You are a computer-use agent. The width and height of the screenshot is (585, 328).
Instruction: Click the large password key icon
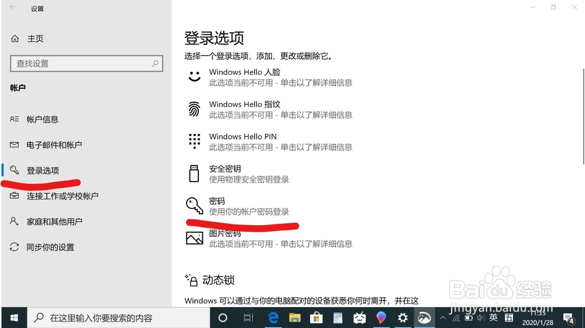click(x=194, y=206)
